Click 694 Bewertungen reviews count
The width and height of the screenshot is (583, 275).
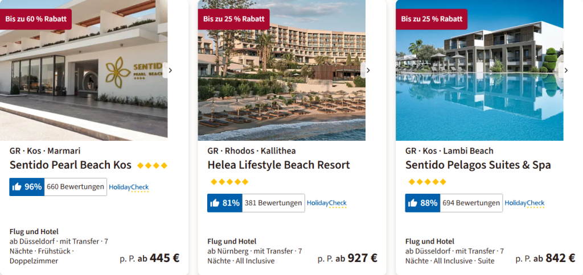[x=471, y=203]
